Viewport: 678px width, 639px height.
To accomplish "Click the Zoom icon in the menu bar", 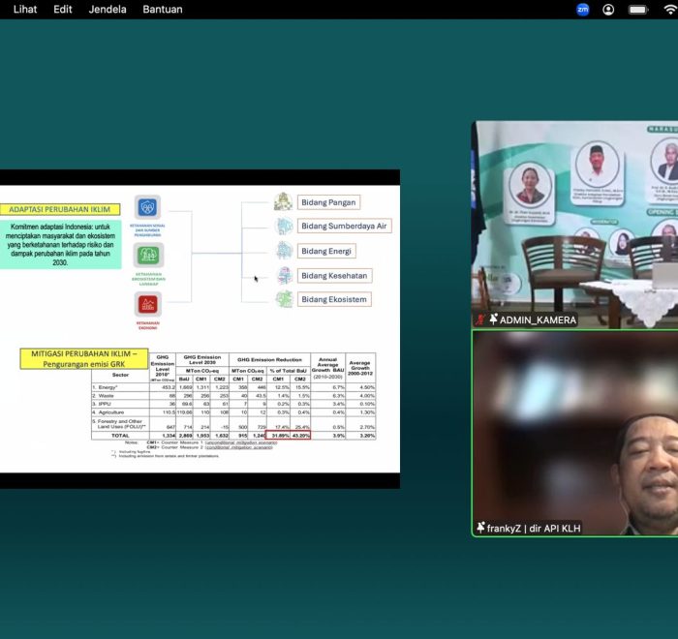I will click(582, 10).
